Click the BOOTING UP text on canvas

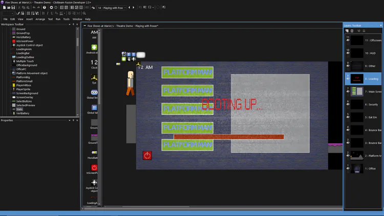click(x=231, y=104)
